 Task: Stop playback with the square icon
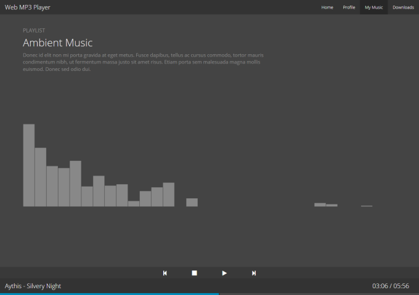point(195,273)
